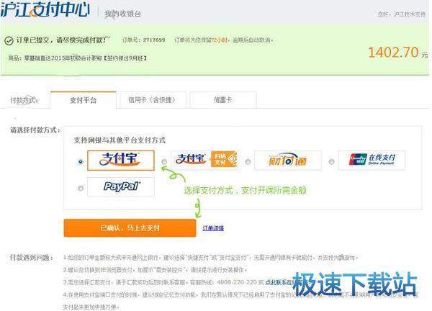Click the 点此联系在线客服 link
432x311 pixels.
click(x=284, y=282)
